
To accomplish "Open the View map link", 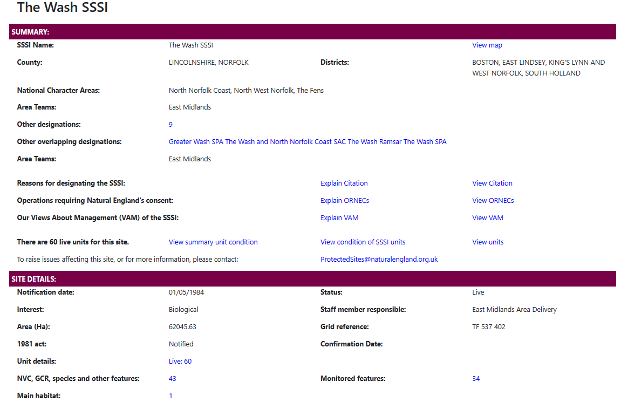I will [487, 45].
